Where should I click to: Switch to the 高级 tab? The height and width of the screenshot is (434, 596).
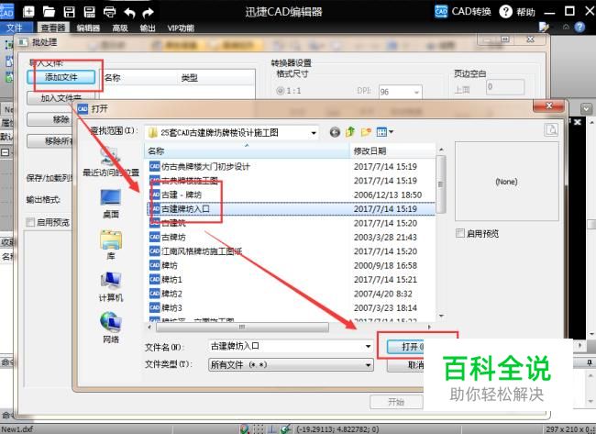[x=120, y=28]
